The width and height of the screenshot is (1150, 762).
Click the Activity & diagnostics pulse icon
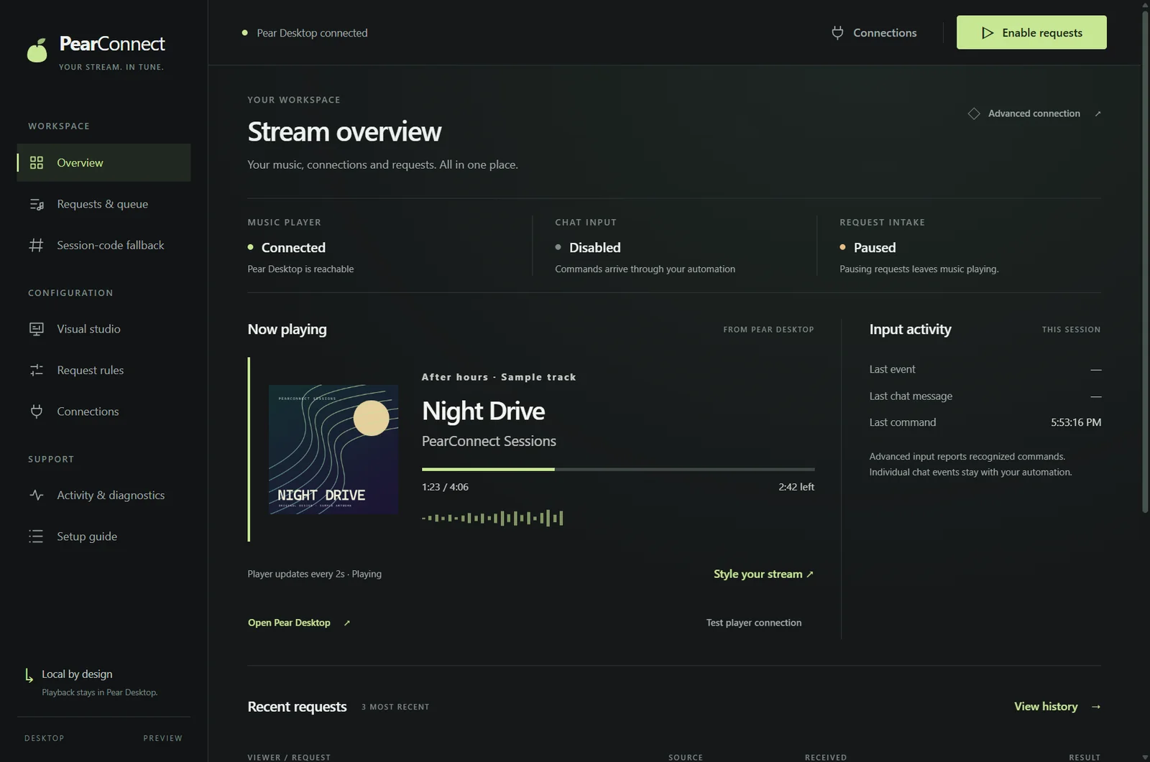coord(37,495)
